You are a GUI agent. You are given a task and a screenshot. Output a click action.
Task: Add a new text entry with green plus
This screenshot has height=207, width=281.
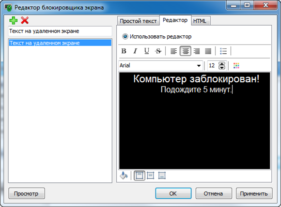[14, 20]
